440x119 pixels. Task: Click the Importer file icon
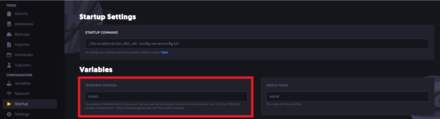click(x=9, y=44)
